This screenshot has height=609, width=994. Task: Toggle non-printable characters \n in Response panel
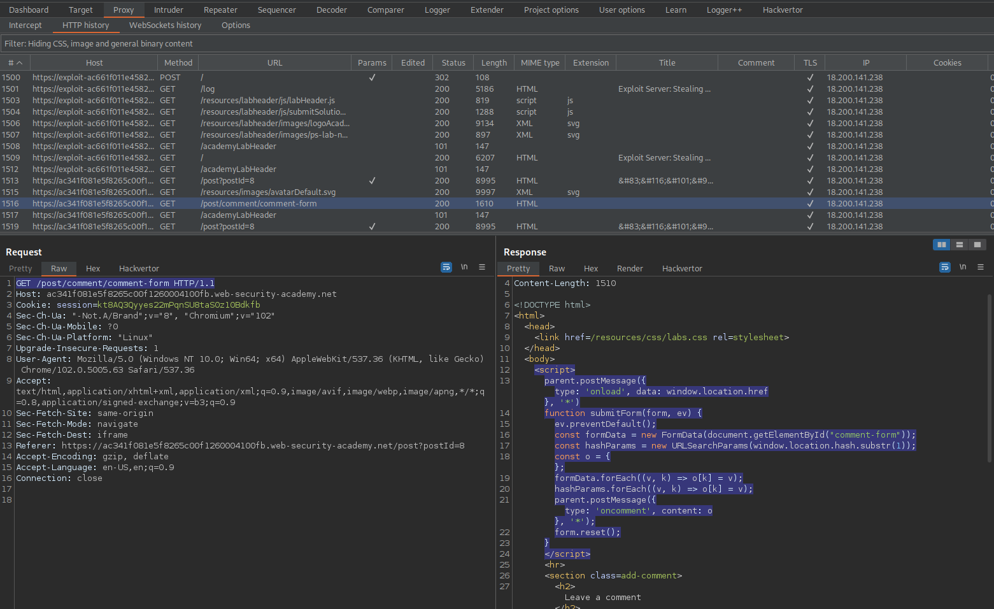963,268
